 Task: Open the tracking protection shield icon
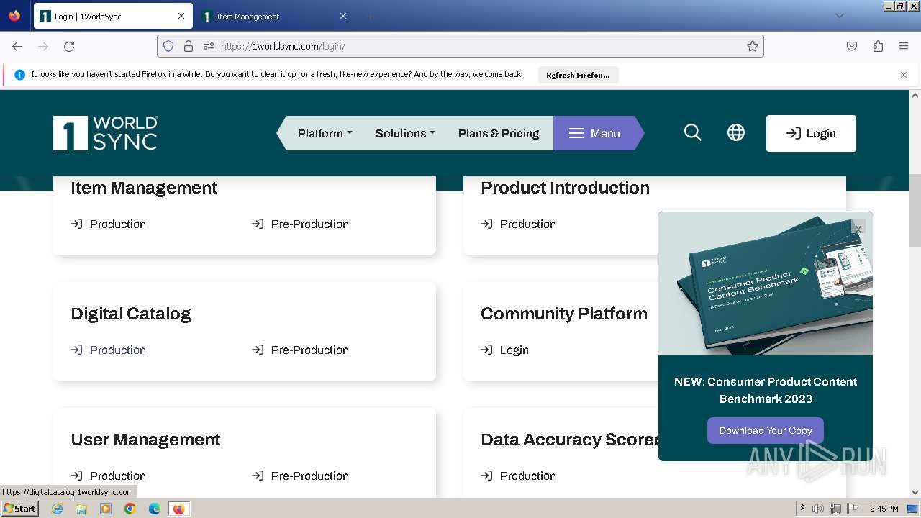(x=168, y=46)
